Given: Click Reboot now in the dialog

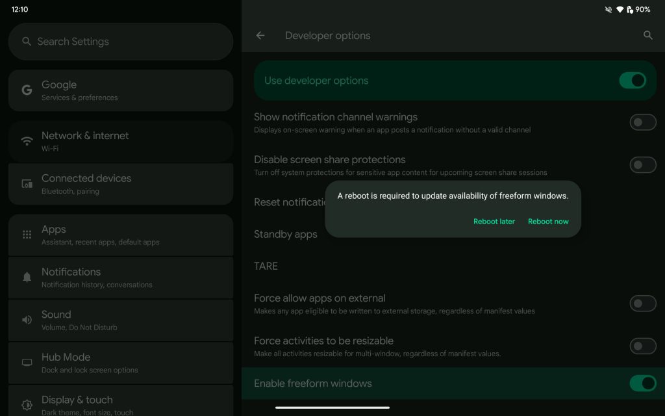Looking at the screenshot, I should (x=548, y=221).
